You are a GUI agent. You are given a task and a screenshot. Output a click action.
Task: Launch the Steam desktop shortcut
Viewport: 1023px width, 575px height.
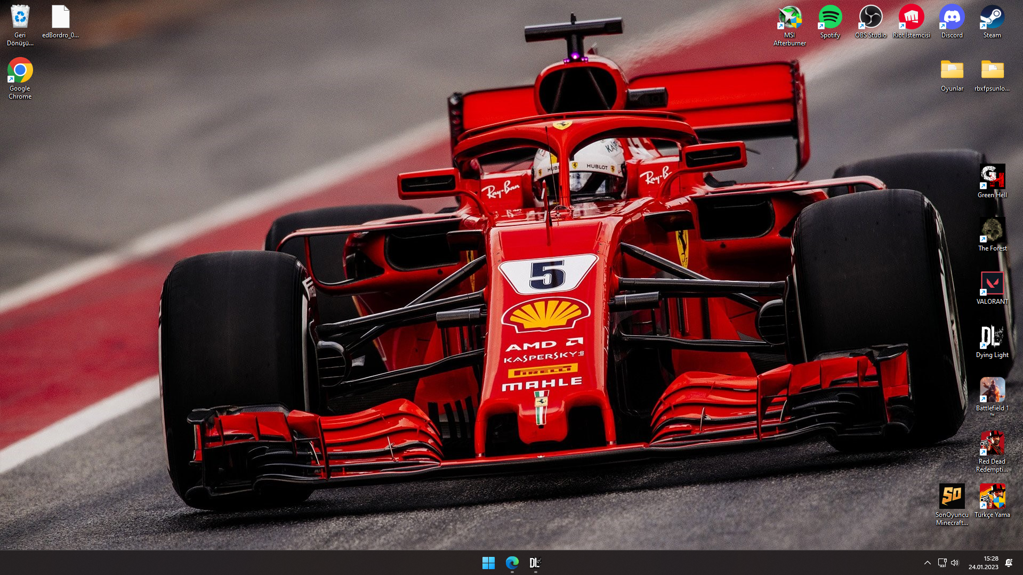[x=992, y=21]
